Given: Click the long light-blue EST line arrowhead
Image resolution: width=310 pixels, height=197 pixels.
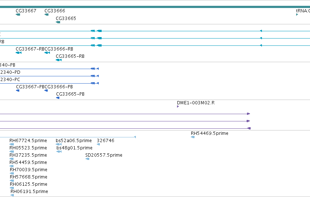Looking at the screenshot, I should pos(135,137).
